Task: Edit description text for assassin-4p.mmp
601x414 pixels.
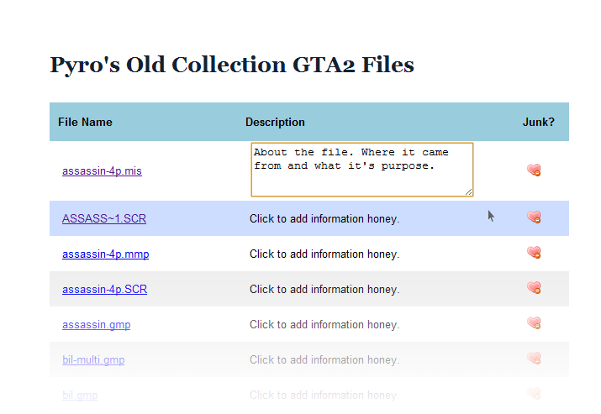Action: (324, 254)
